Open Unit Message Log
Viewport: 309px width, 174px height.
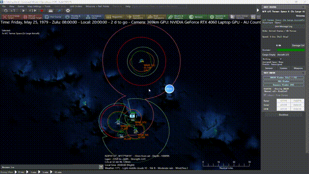coord(283,27)
